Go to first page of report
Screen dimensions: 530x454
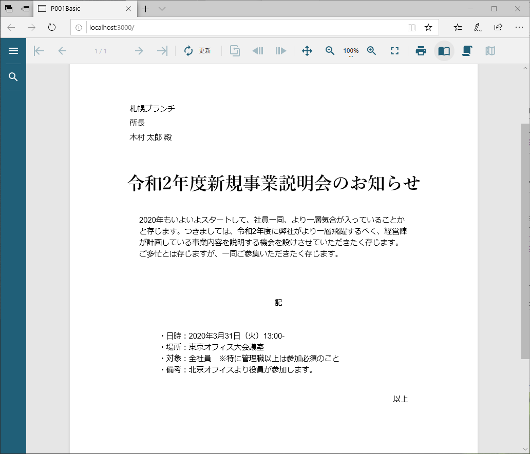(x=39, y=51)
